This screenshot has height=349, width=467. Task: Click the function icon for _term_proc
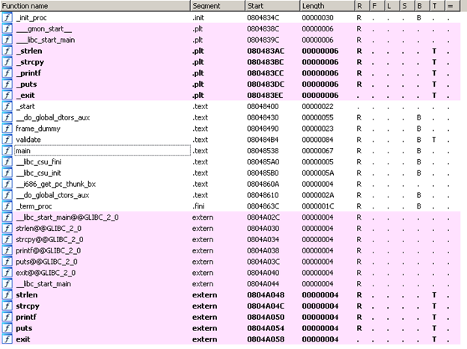click(7, 206)
